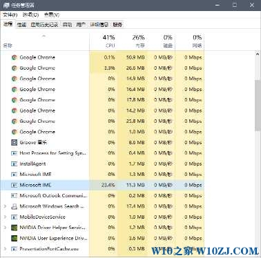Open the 查看(V) menu
261x258 pixels.
pos(52,15)
